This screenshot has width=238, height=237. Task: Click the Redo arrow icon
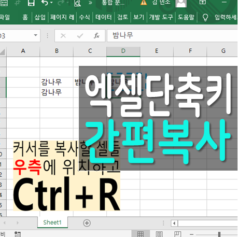coord(61,3)
